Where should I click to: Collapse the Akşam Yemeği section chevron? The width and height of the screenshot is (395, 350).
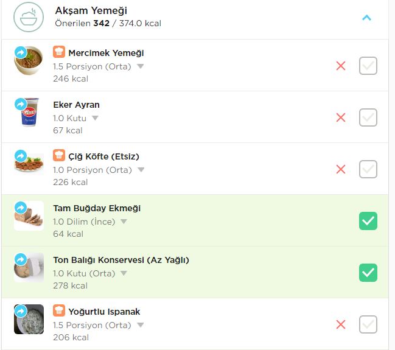366,18
